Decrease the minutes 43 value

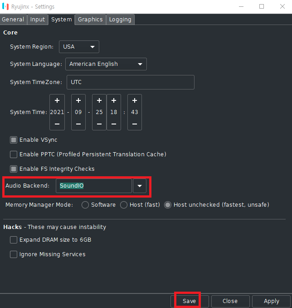click(x=135, y=124)
